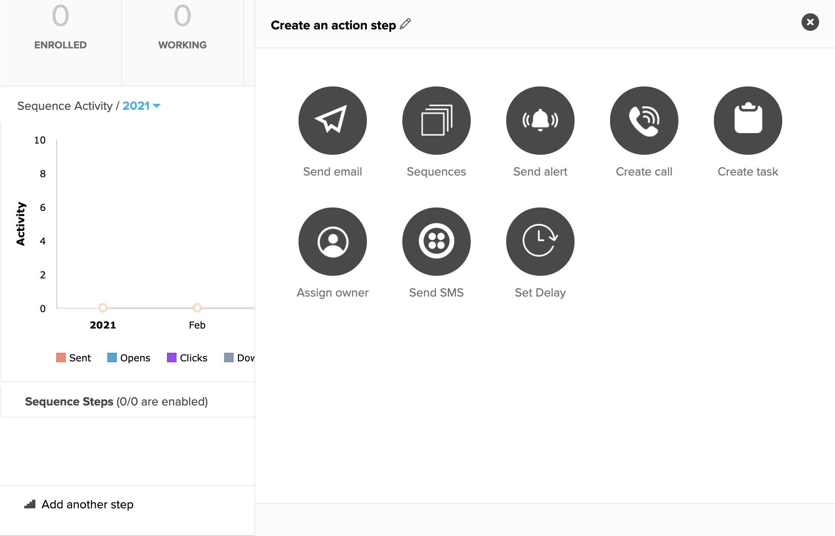This screenshot has height=536, width=835.
Task: Click the Send email label
Action: point(332,172)
